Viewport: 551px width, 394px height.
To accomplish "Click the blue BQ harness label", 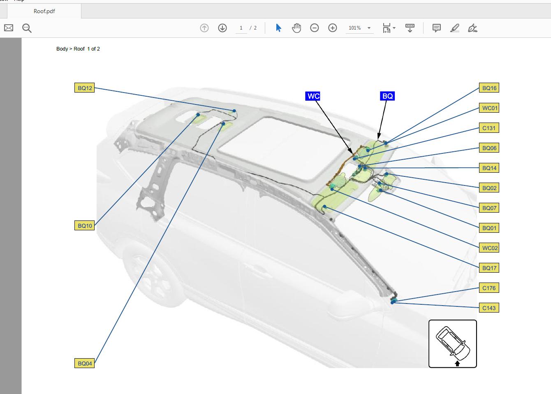I will coord(387,96).
